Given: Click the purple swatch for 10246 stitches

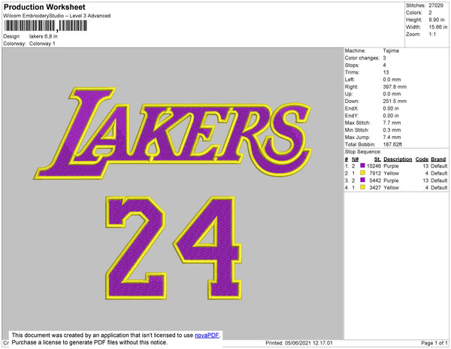Looking at the screenshot, I should point(363,165).
